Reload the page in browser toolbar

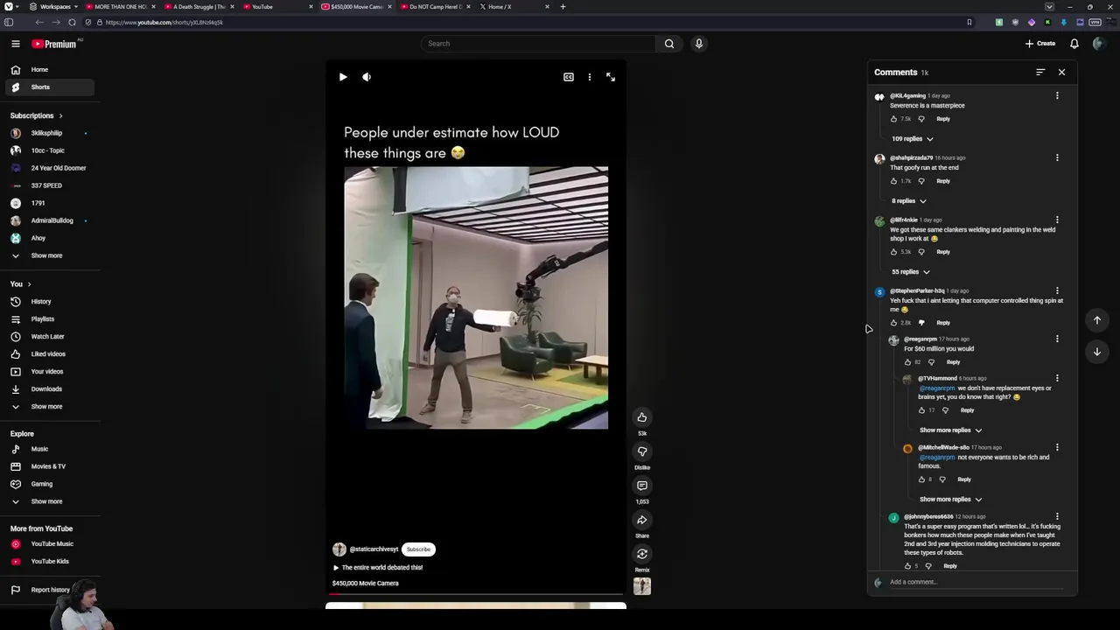[72, 23]
